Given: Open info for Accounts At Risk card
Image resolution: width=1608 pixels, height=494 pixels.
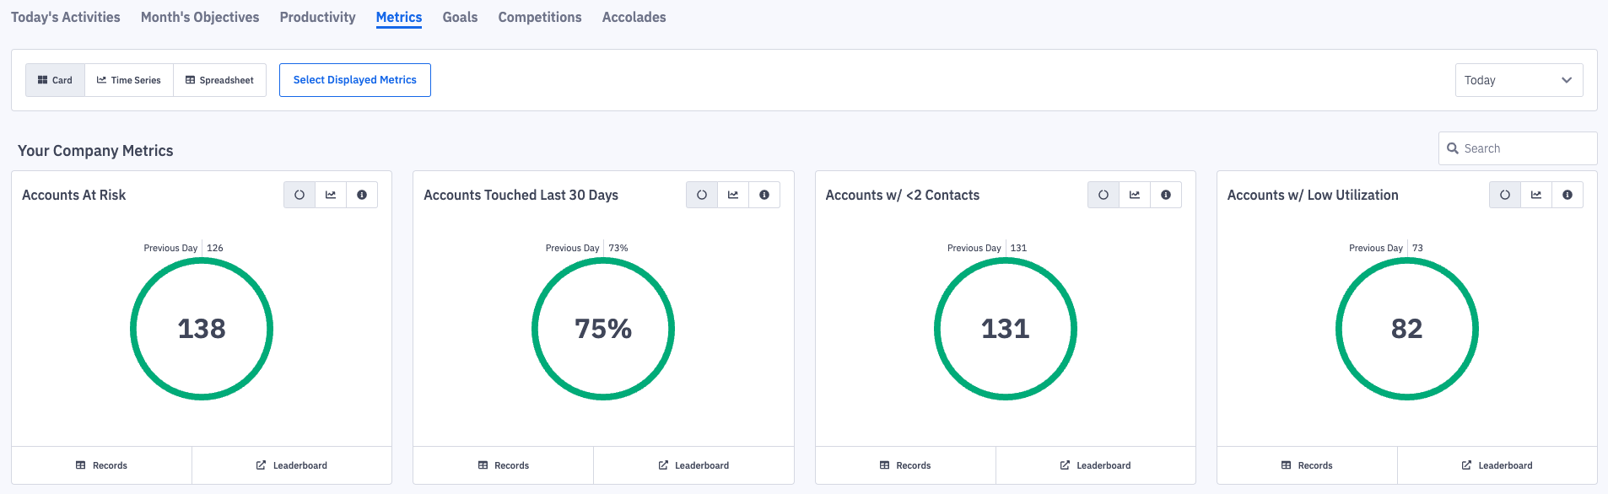Looking at the screenshot, I should click(362, 195).
